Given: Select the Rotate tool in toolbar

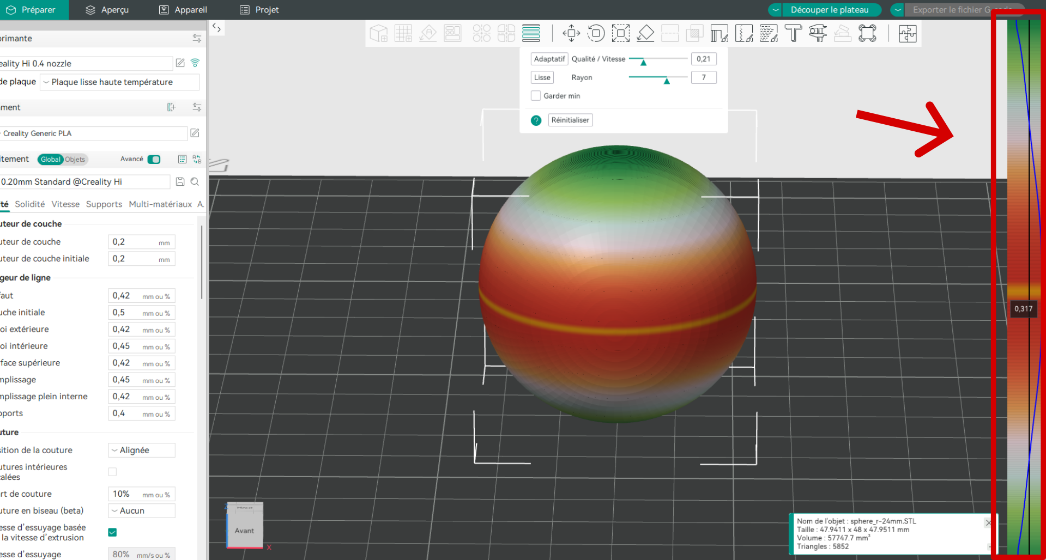Looking at the screenshot, I should point(596,33).
